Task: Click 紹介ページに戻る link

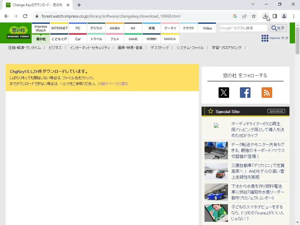Action: point(115,83)
